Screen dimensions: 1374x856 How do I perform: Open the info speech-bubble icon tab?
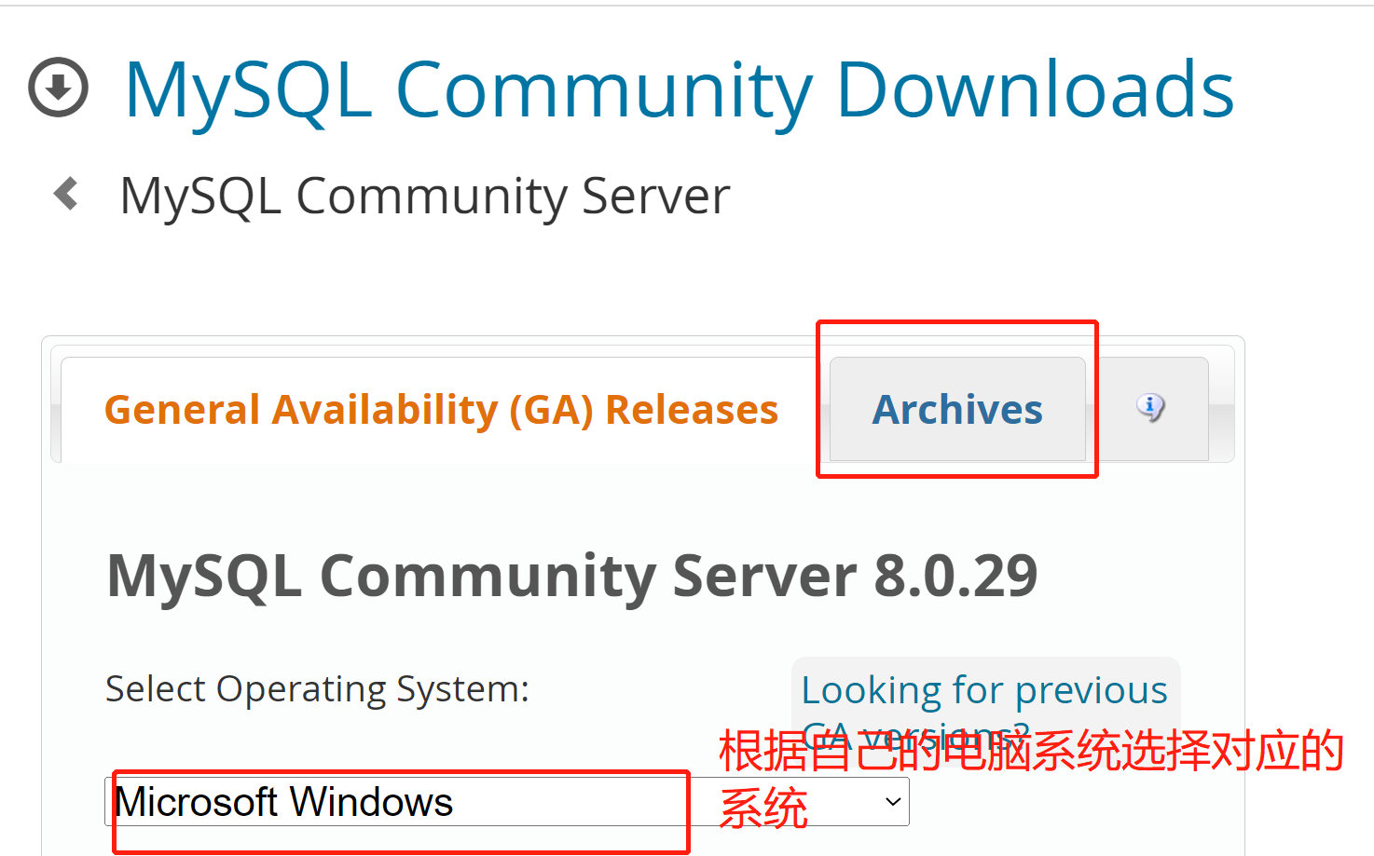tap(1150, 408)
